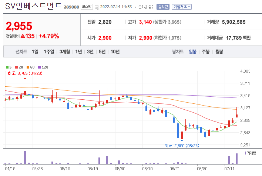Click the red 20-day moving average swatch
This screenshot has height=176, width=262.
[16, 67]
